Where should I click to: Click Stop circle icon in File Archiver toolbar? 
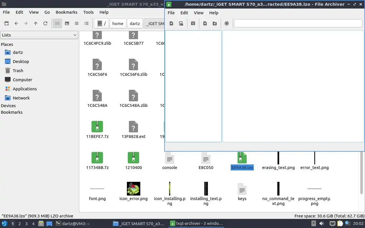click(227, 23)
